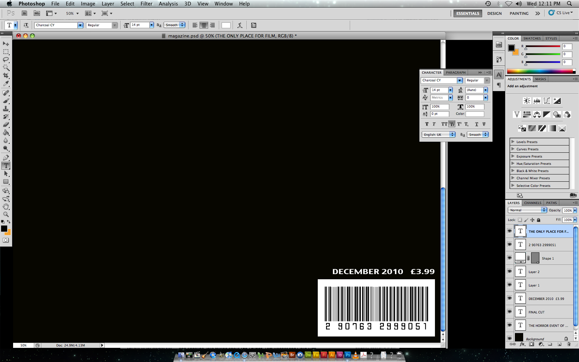
Task: Hide THE HORROR EVENT OF layer
Action: coord(509,325)
